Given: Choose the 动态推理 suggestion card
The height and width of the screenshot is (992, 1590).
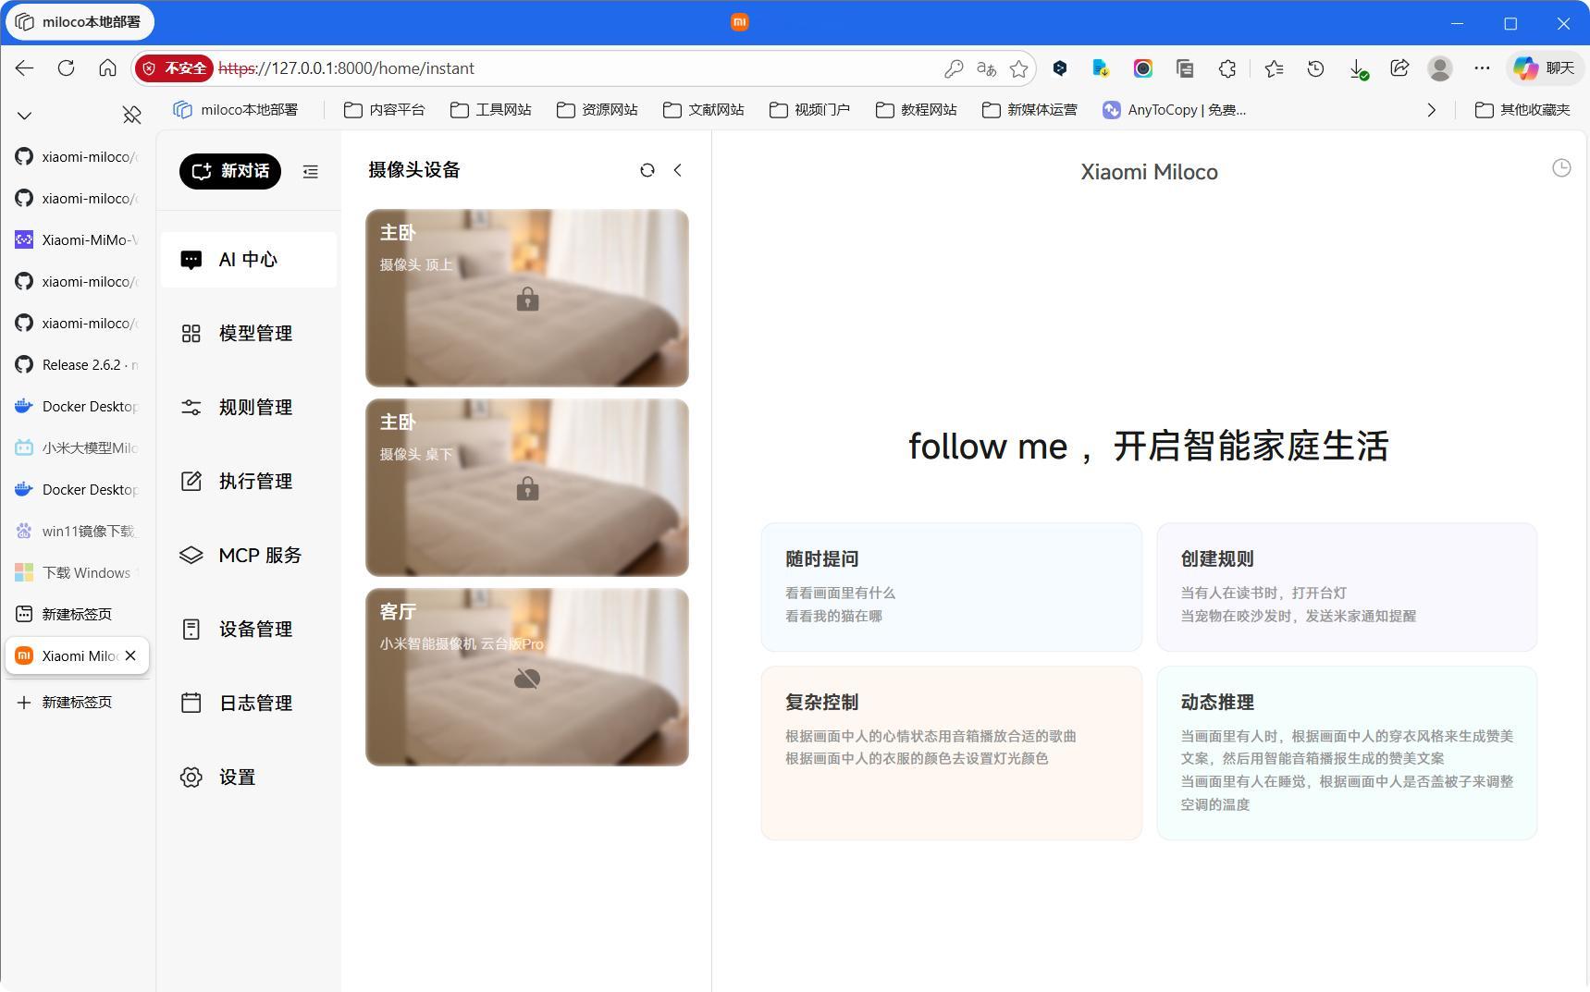Looking at the screenshot, I should point(1346,753).
